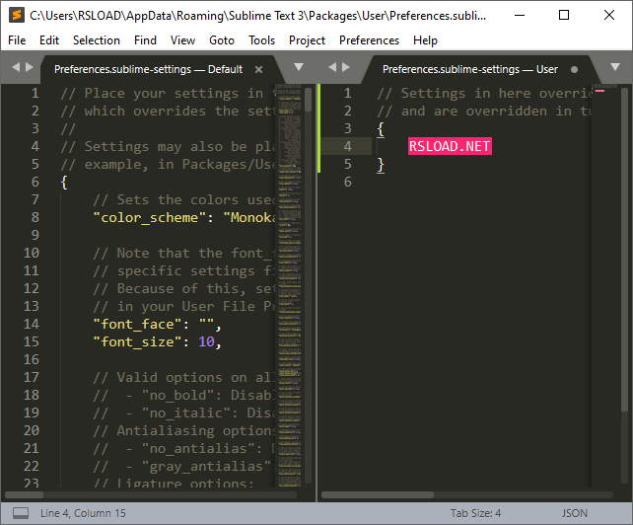Open tab list dropdown in left pane

[x=299, y=67]
